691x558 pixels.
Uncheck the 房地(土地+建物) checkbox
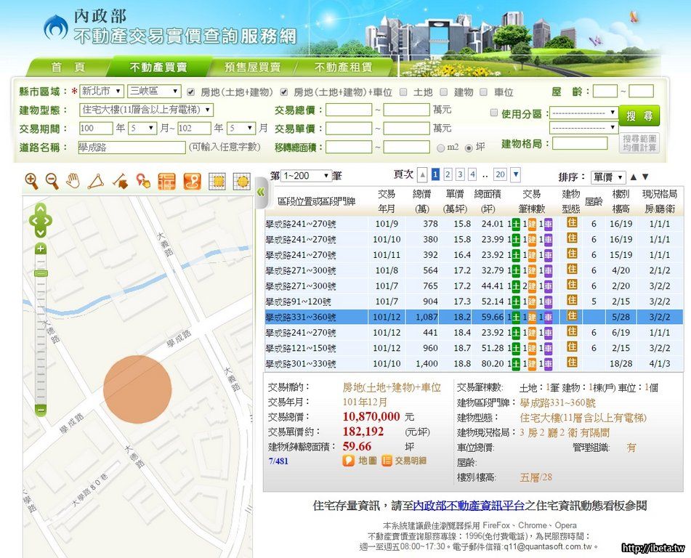coord(191,92)
